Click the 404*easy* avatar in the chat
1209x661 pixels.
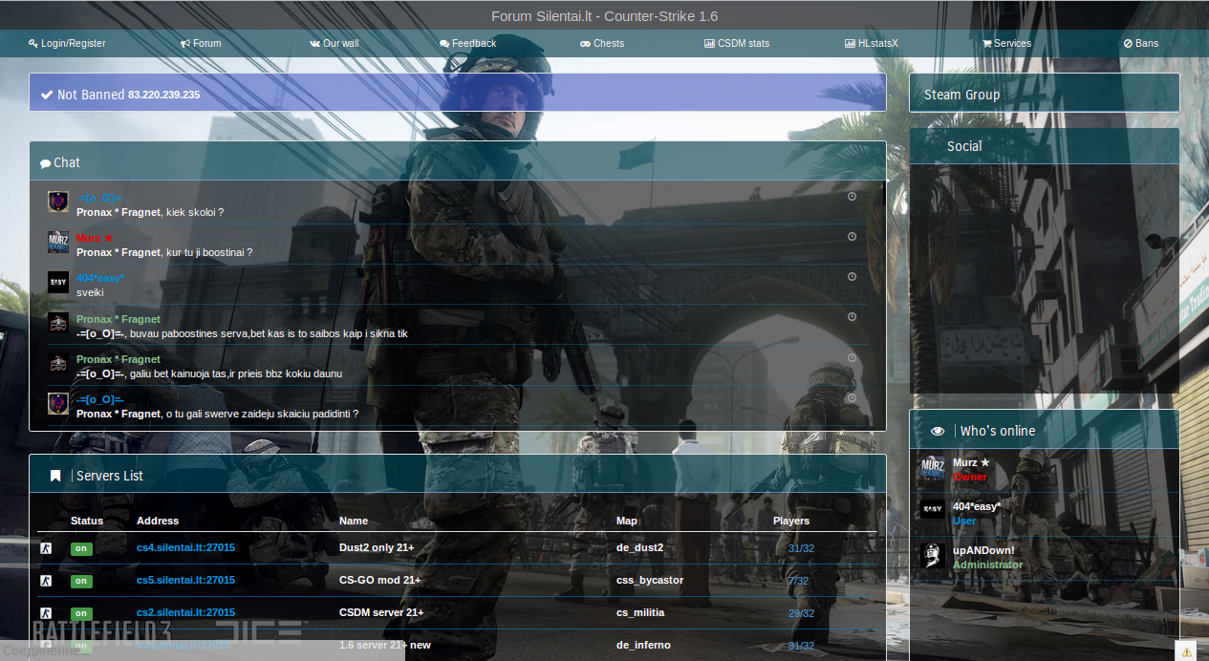[58, 282]
